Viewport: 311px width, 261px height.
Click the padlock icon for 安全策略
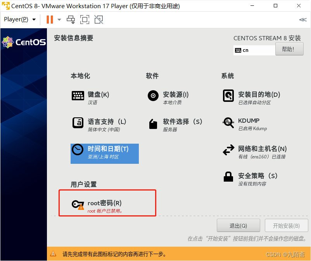tap(228, 177)
